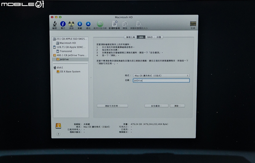Click the Macintosh HD window title
Viewport: 255px width, 163px height.
coord(124,17)
